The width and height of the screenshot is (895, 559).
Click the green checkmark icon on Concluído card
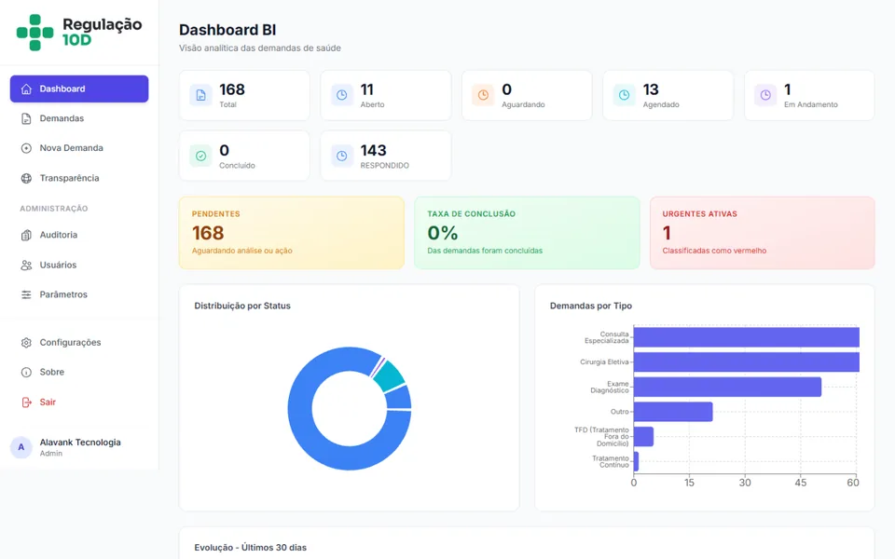[x=201, y=156]
